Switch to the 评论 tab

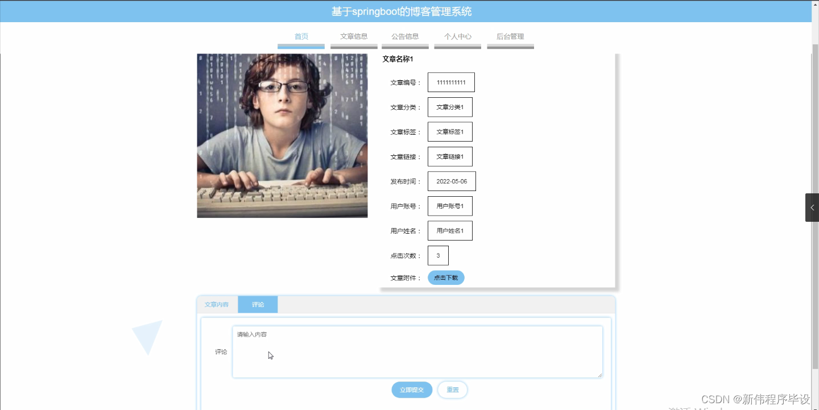click(x=258, y=304)
